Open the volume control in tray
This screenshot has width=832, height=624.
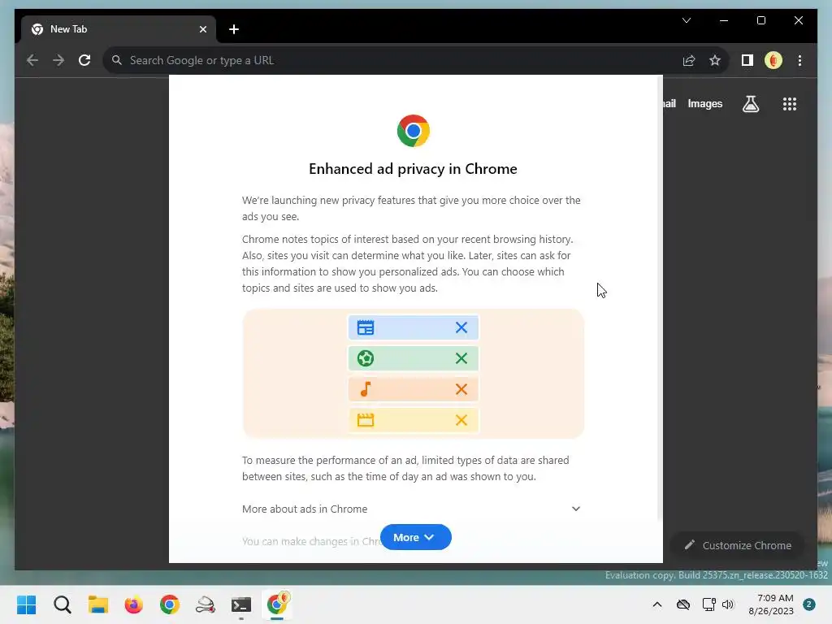[x=728, y=604]
